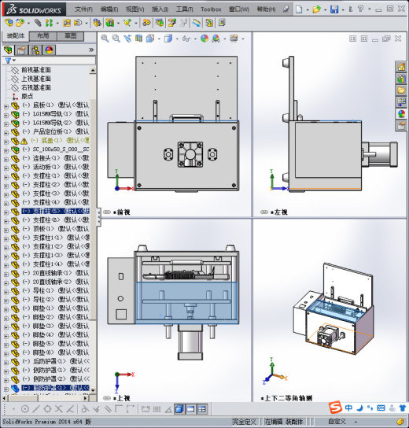Click the Save icon in title bar
409x428 pixels.
click(x=334, y=9)
